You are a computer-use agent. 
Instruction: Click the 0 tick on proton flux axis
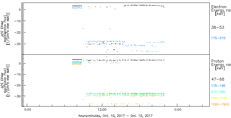pyautogui.click(x=19, y=64)
